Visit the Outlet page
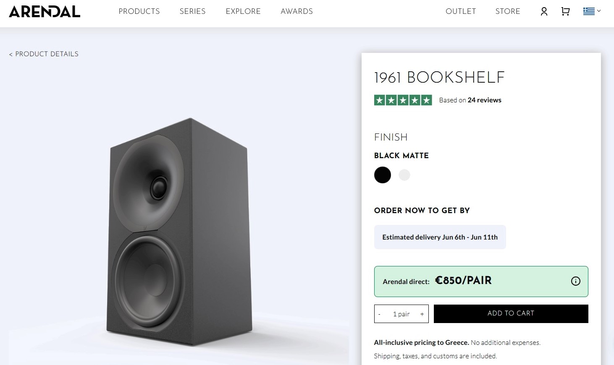 point(461,11)
